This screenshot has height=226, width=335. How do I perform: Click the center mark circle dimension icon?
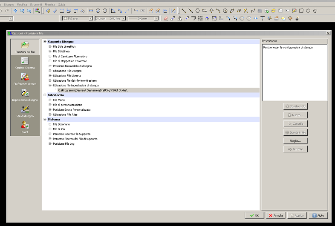tap(91, 11)
